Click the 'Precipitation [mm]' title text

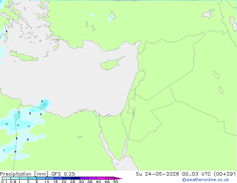click(x=24, y=174)
